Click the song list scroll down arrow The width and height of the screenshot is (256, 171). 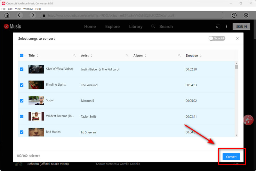[236, 135]
